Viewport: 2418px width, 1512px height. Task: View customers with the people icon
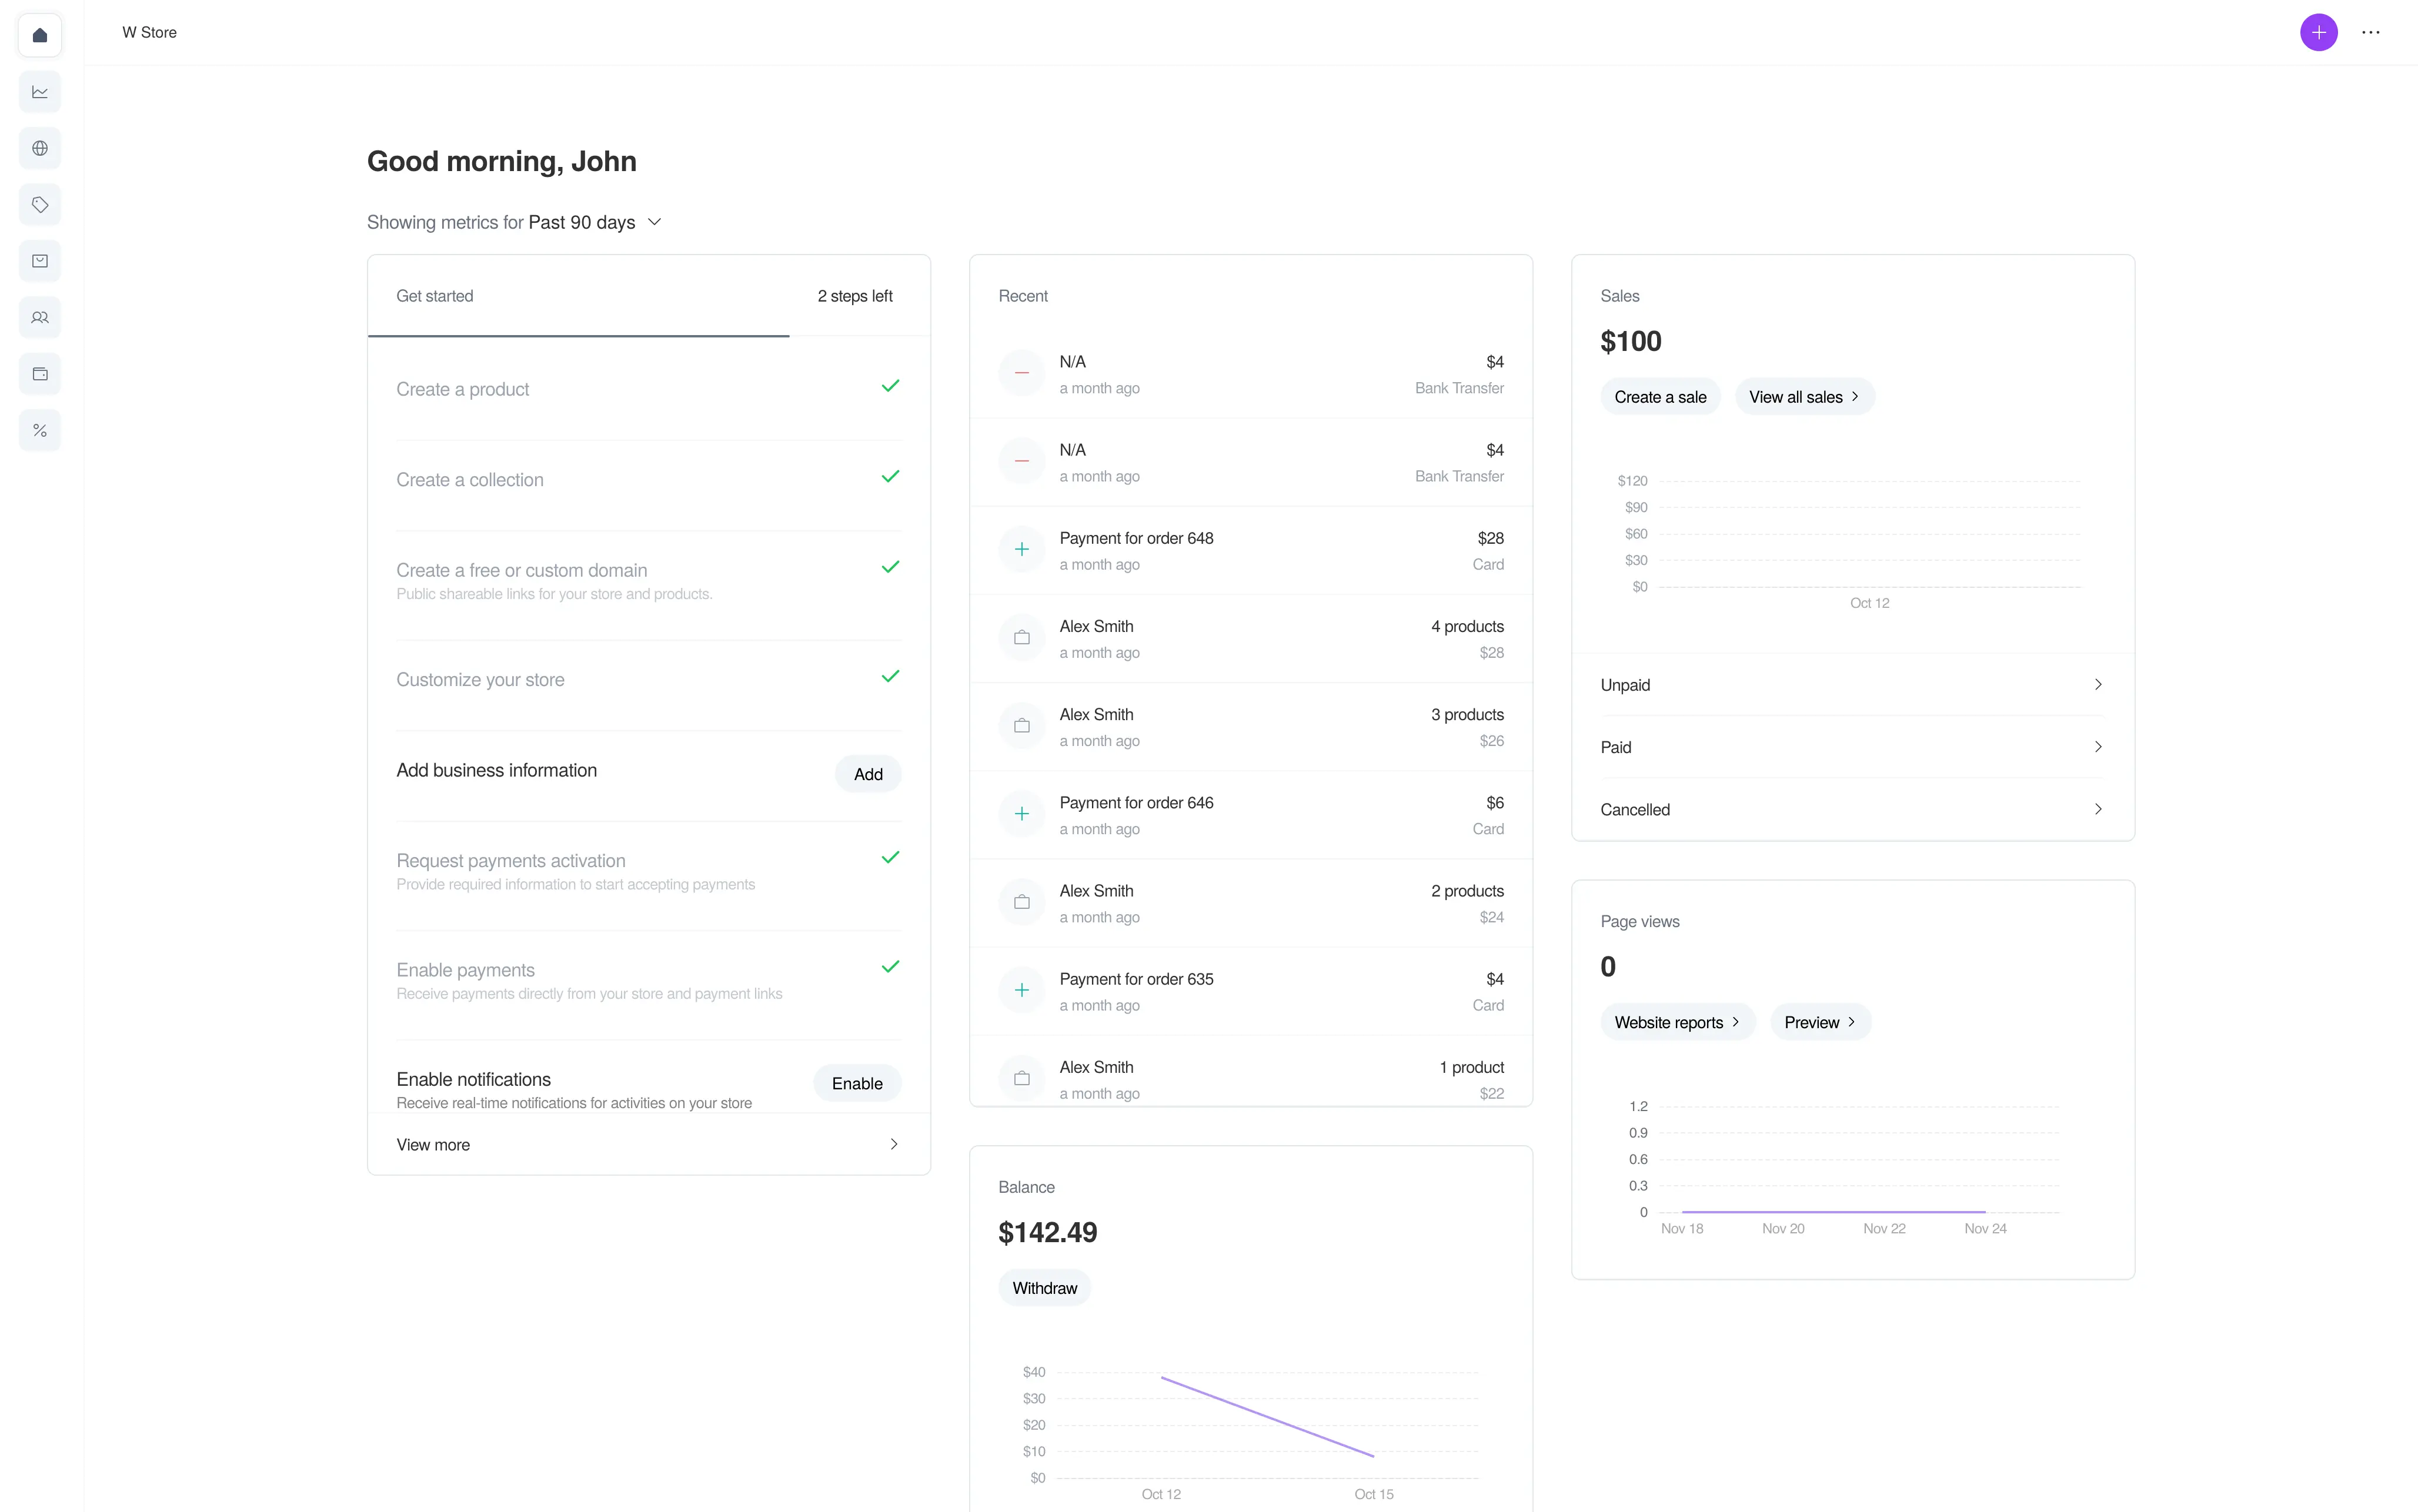tap(40, 317)
